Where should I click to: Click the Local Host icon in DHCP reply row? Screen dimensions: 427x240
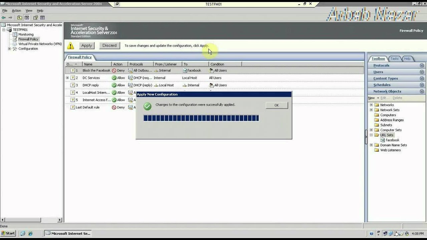(156, 85)
